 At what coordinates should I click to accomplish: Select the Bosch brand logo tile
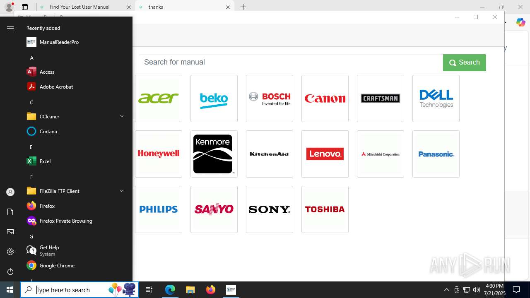click(x=270, y=99)
